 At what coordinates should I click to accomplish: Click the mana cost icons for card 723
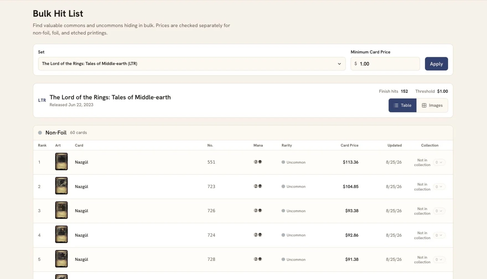[x=258, y=186]
